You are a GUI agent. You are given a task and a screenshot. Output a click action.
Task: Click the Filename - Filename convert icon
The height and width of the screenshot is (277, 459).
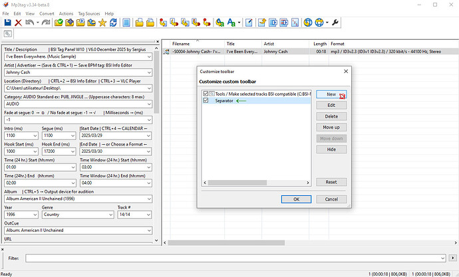[185, 23]
